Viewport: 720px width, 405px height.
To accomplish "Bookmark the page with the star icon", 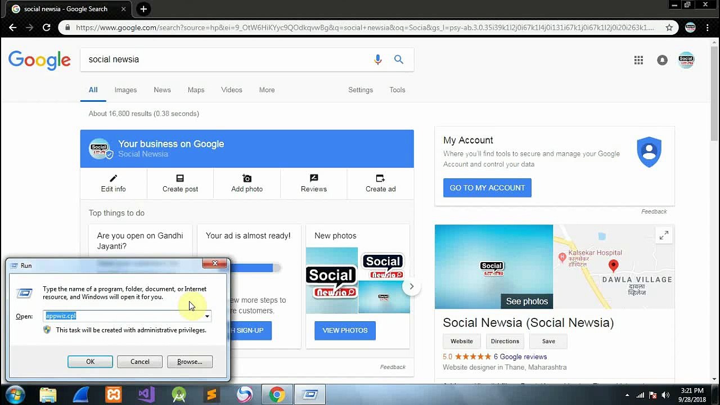I will point(669,27).
